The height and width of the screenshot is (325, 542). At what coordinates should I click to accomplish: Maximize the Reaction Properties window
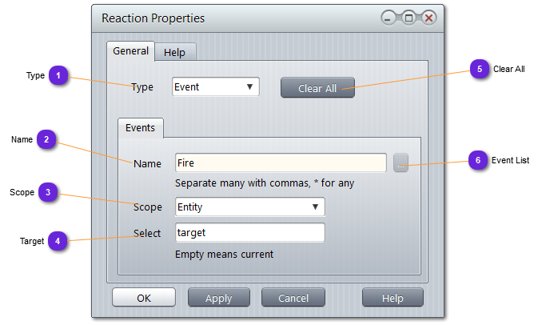(408, 18)
